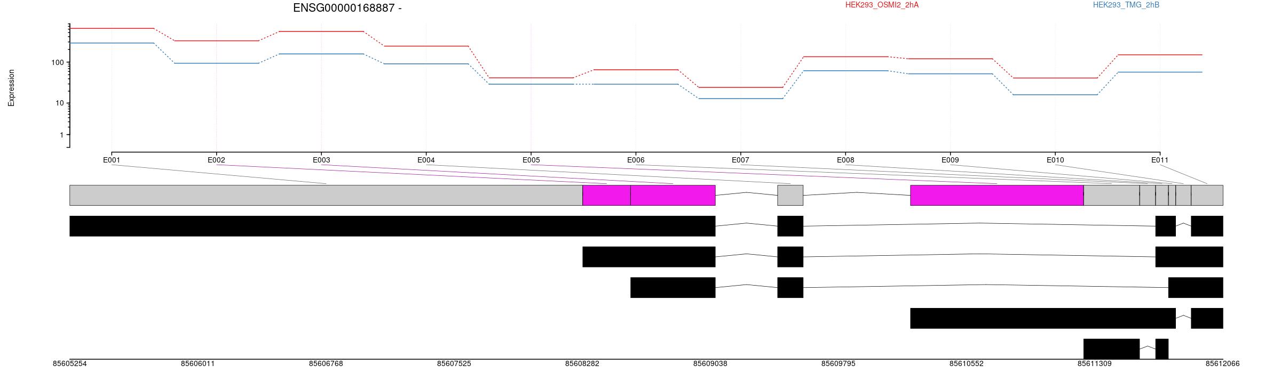Click the fourth transcript's long black exon
The image size is (1281, 373).
click(x=1043, y=318)
